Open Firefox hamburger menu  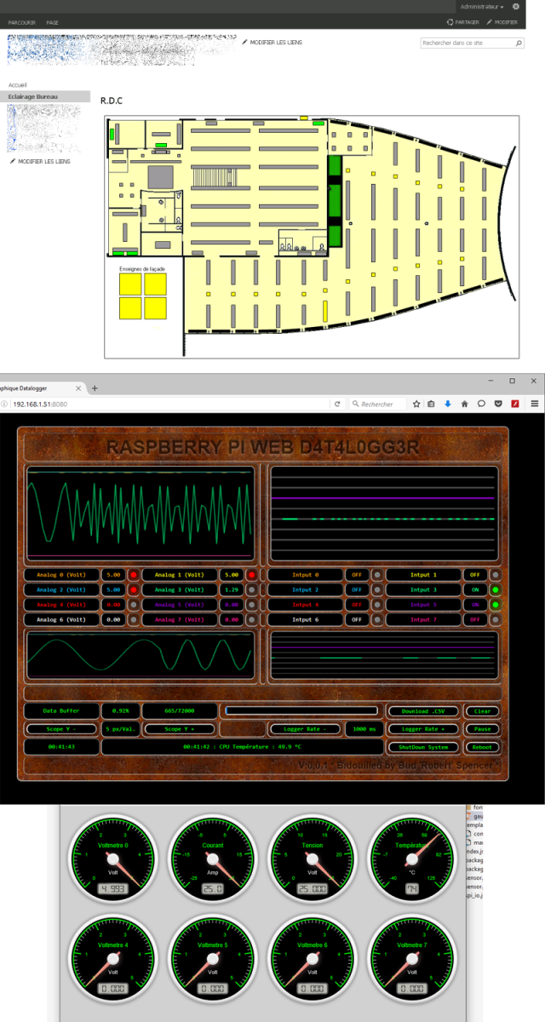click(534, 404)
